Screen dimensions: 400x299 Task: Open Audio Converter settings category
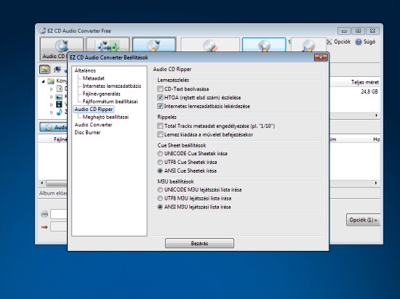93,125
